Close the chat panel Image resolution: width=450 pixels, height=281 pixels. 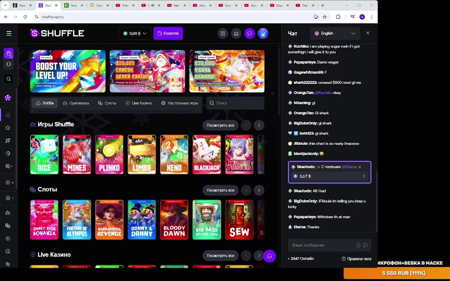coord(368,33)
